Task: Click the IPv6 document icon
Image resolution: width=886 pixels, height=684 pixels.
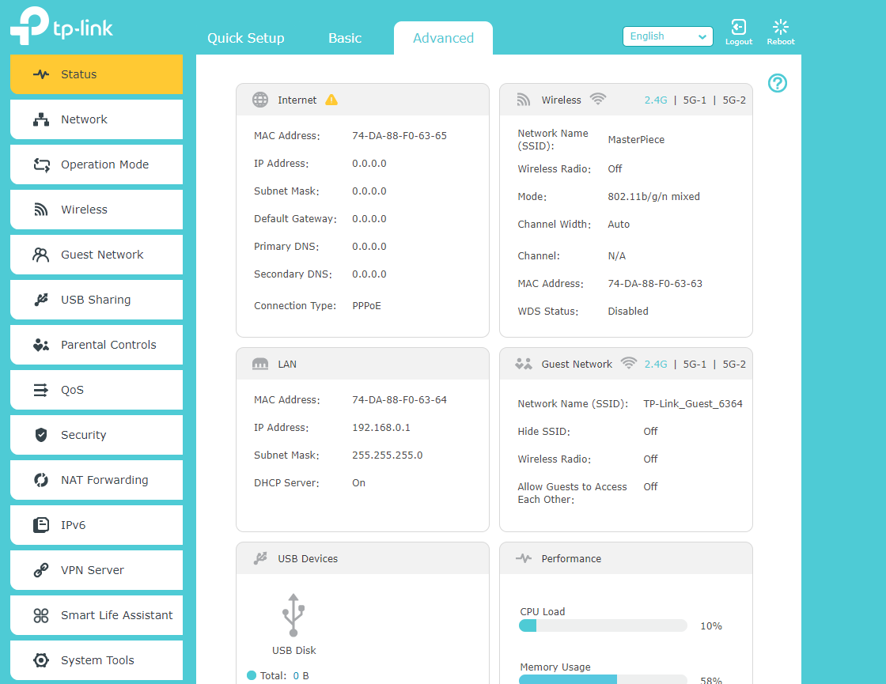Action: [40, 525]
